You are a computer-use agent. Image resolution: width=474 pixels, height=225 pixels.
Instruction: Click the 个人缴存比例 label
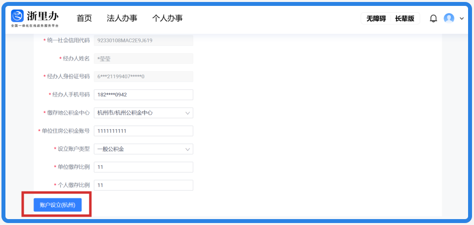click(x=74, y=185)
